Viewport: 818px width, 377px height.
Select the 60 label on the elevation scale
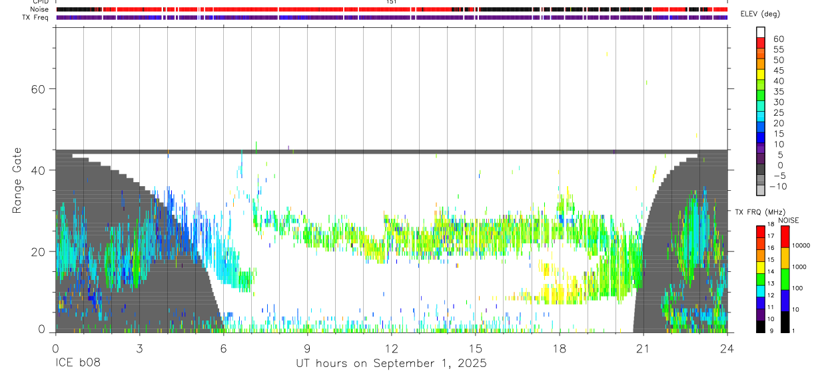click(x=778, y=39)
